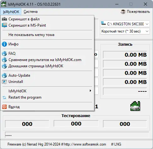Open Домашняя страница IsMyHdOK

click(47, 66)
